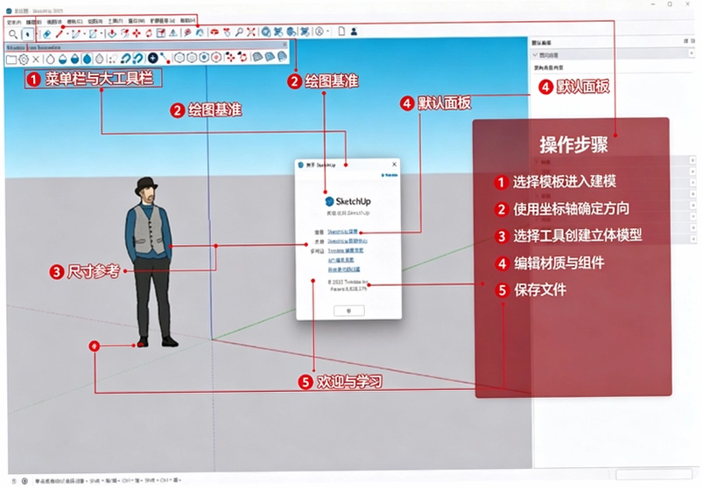Select the Rectangle shape tool
This screenshot has width=702, height=489.
pos(93,33)
